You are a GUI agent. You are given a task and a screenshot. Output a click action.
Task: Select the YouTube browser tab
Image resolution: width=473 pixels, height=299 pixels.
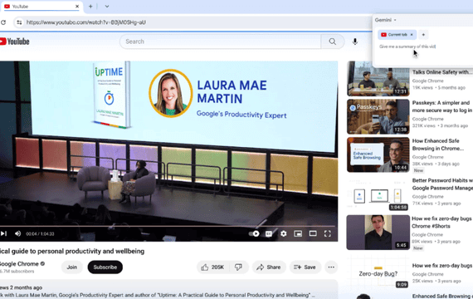41,7
